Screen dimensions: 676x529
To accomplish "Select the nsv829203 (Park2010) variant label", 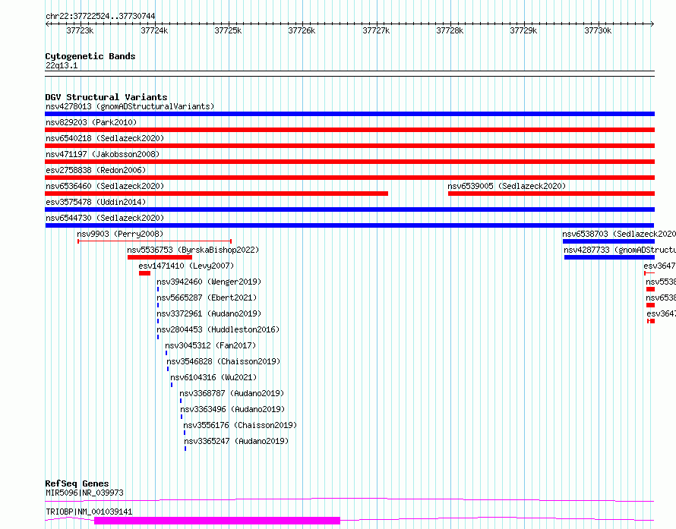I will coord(91,122).
